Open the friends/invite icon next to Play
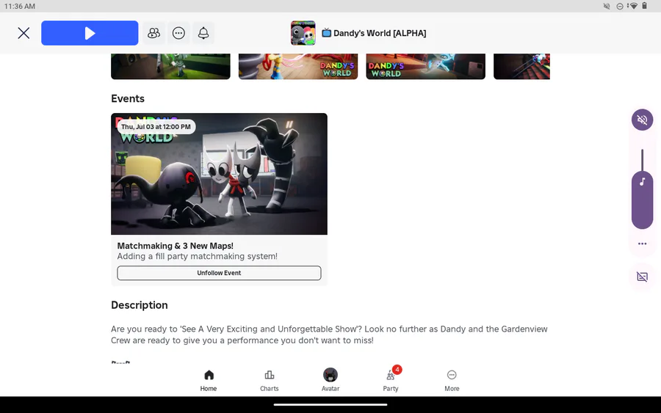The height and width of the screenshot is (413, 661). [x=154, y=33]
